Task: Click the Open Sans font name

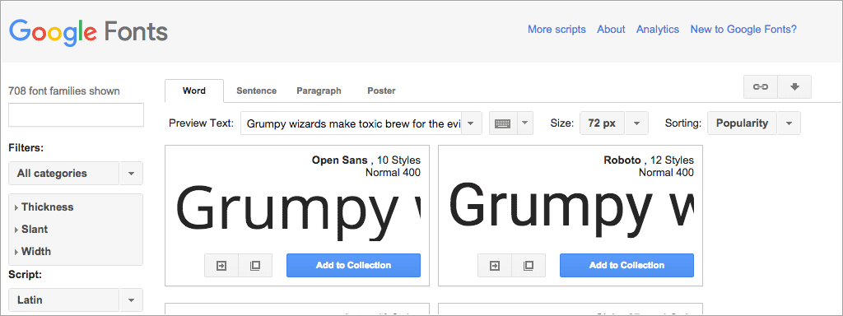Action: point(339,160)
